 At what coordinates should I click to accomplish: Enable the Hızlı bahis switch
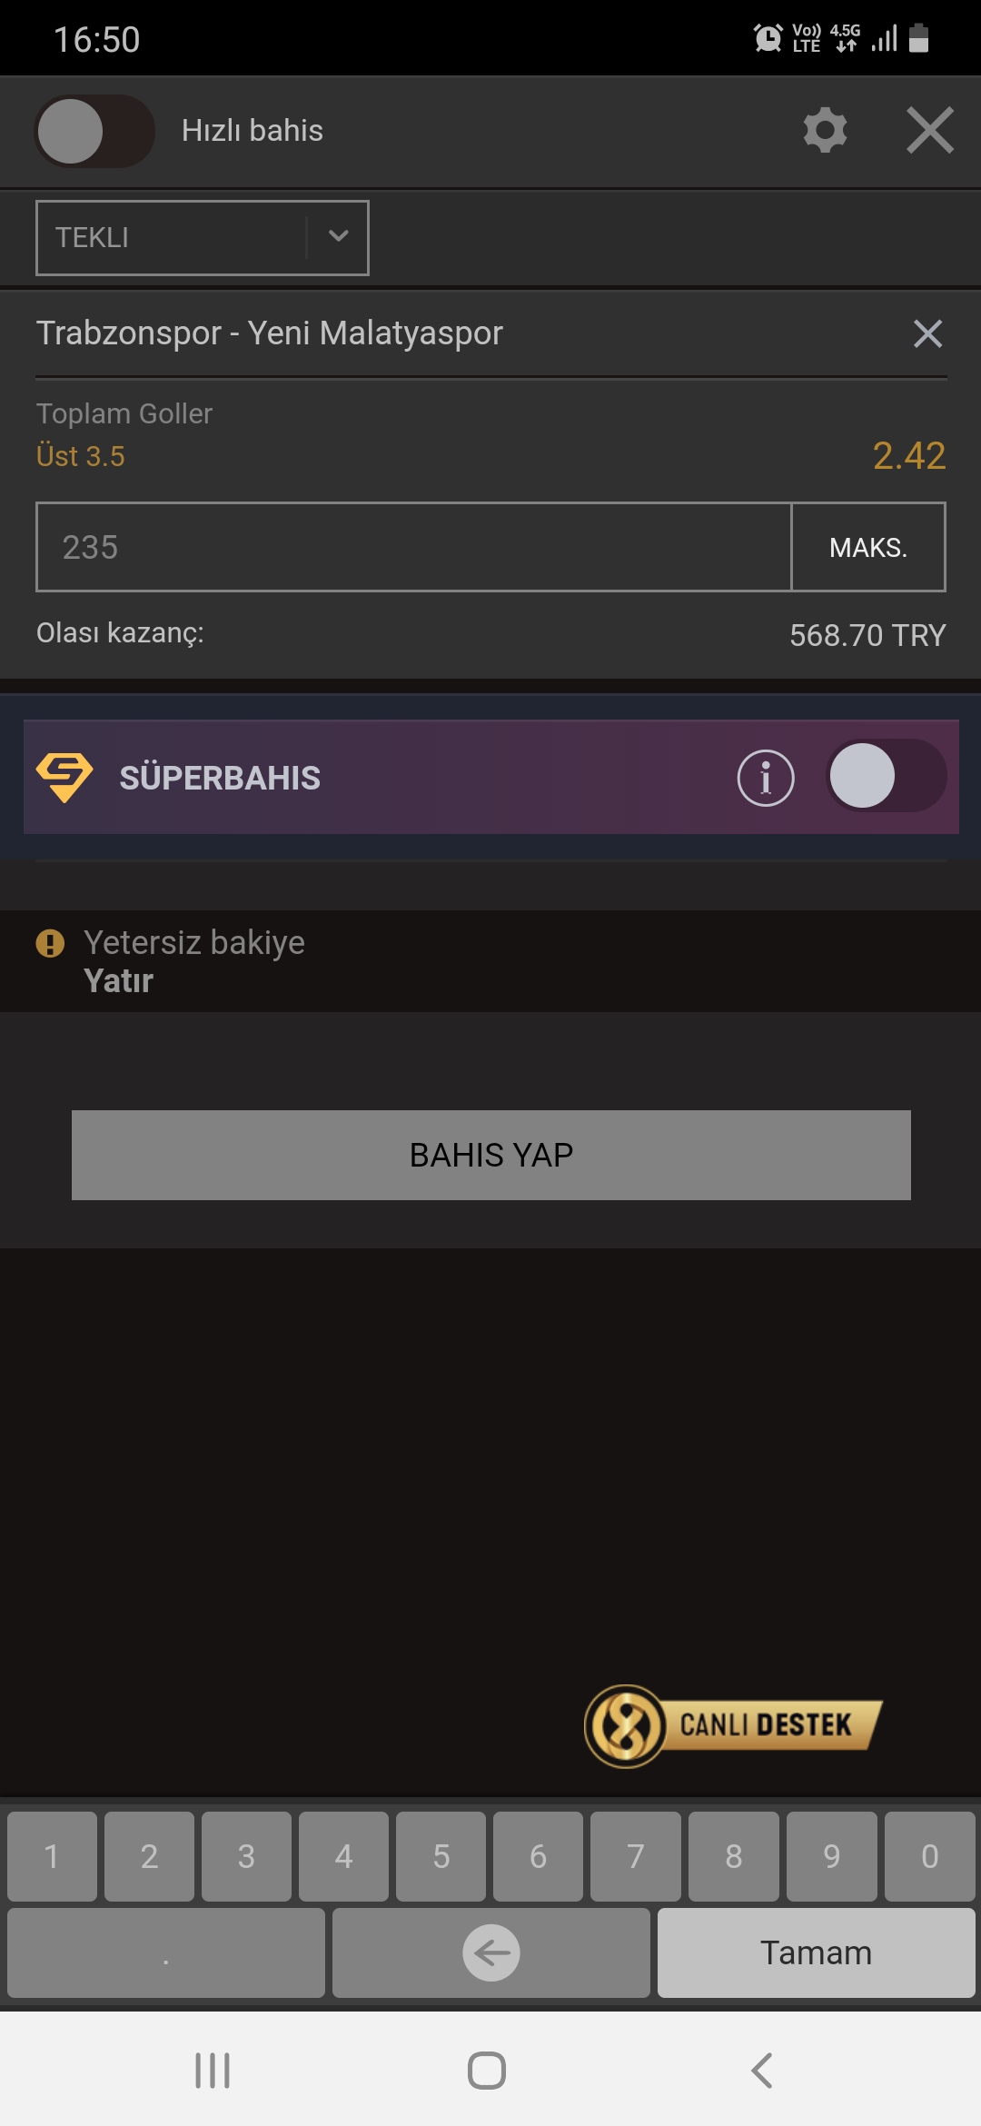point(94,131)
